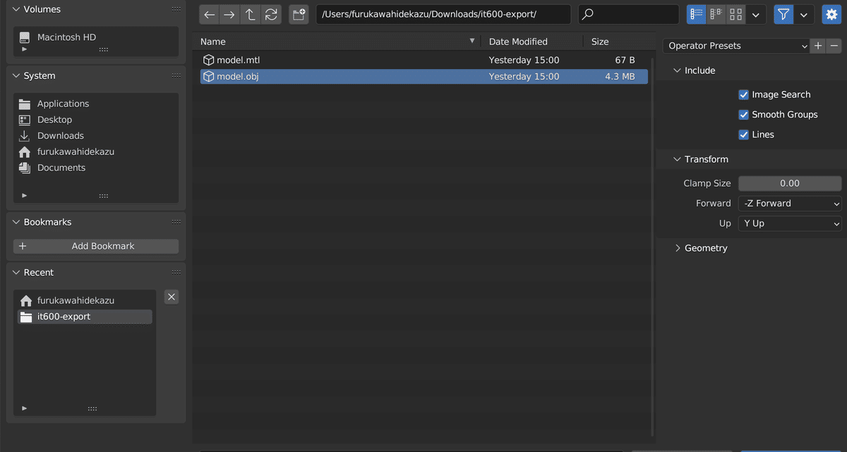The width and height of the screenshot is (847, 452).
Task: Sort by Date Modified column
Action: [x=532, y=42]
